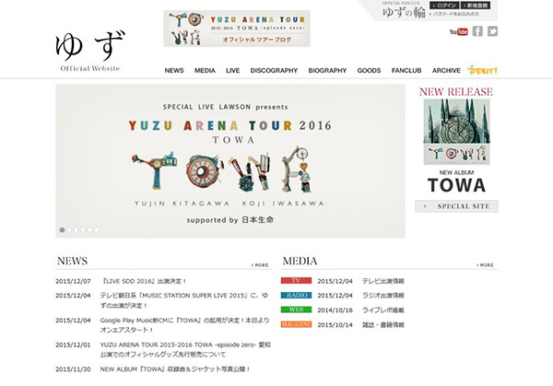The height and width of the screenshot is (386, 553).
Task: Click the 2015/10/14 media date
Action: [335, 324]
